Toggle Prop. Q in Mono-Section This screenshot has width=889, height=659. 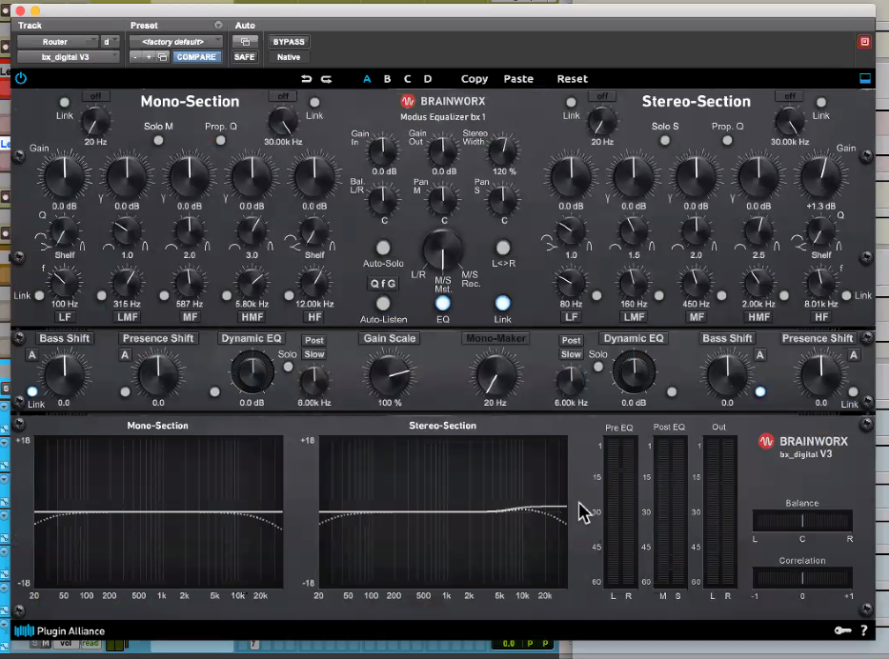pyautogui.click(x=220, y=140)
